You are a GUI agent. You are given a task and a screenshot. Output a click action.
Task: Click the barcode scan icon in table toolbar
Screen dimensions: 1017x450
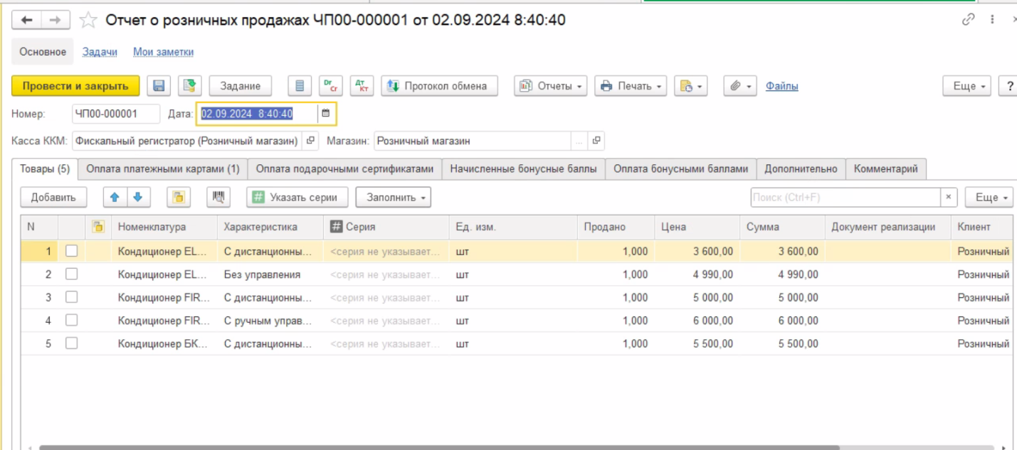pyautogui.click(x=218, y=197)
